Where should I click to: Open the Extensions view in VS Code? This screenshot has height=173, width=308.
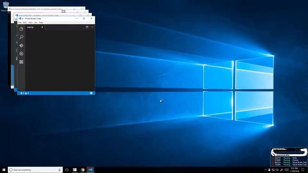[x=21, y=62]
